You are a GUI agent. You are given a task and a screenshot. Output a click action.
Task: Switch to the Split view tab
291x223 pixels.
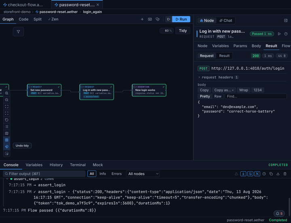tap(38, 19)
